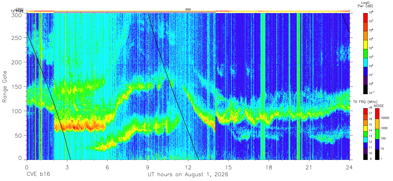Choose the purple segment of the Lag0 power colorbar
The height and width of the screenshot is (181, 393).
coord(365,80)
